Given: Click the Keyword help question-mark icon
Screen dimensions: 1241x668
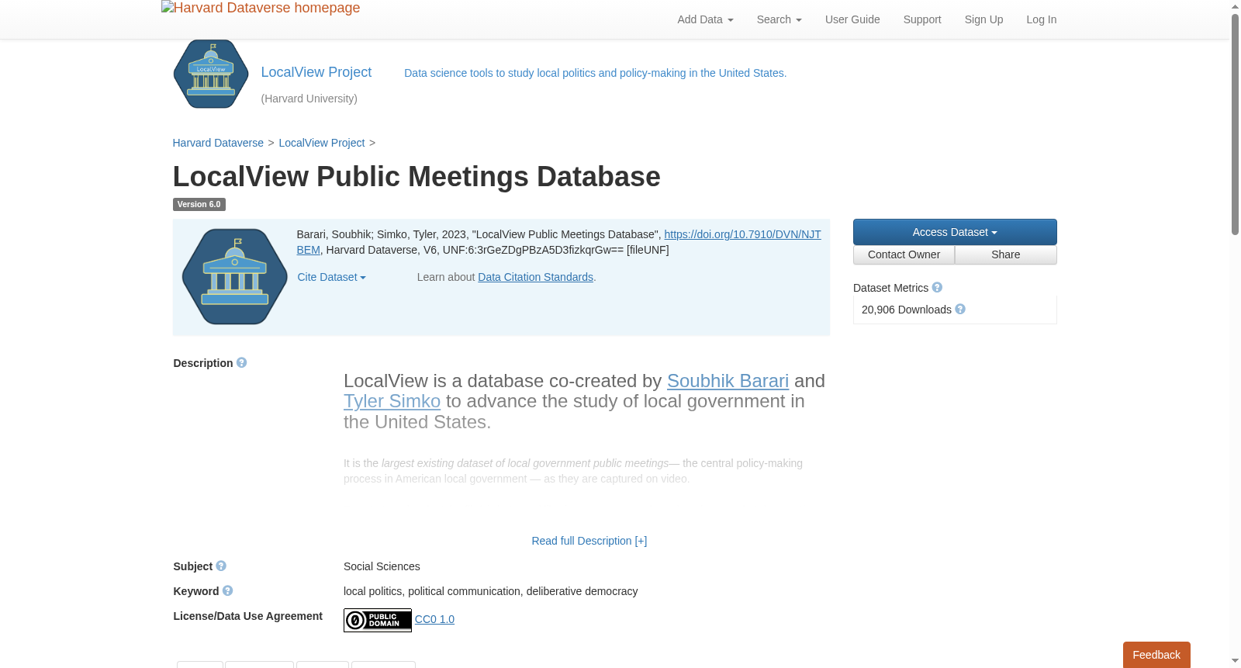Looking at the screenshot, I should 227,590.
